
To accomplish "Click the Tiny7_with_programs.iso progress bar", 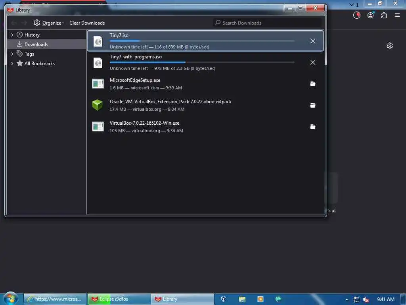I will (x=202, y=62).
